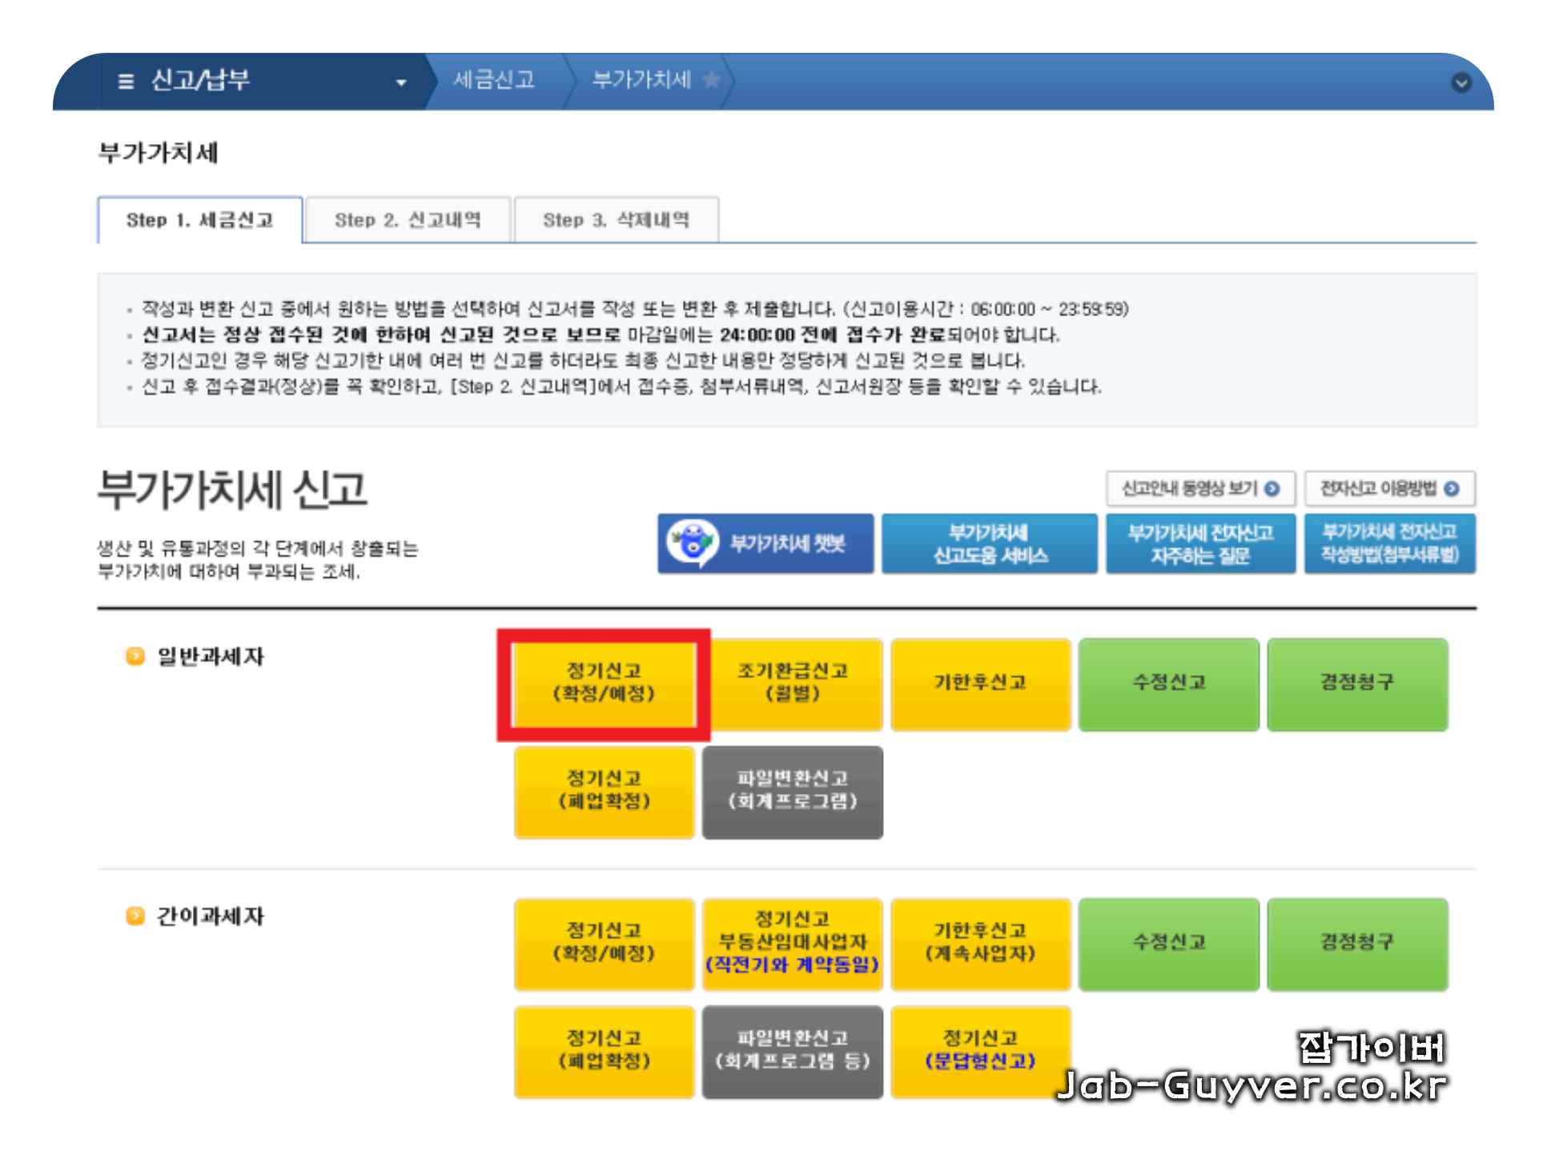Select Step 1. 세금신고 tab
The width and height of the screenshot is (1547, 1175).
[200, 220]
